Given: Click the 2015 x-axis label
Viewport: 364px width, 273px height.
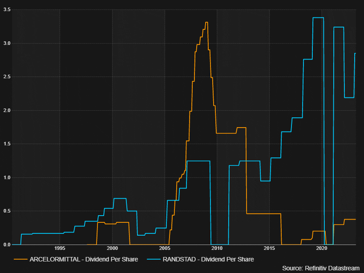Looking at the screenshot, I should pyautogui.click(x=269, y=249).
